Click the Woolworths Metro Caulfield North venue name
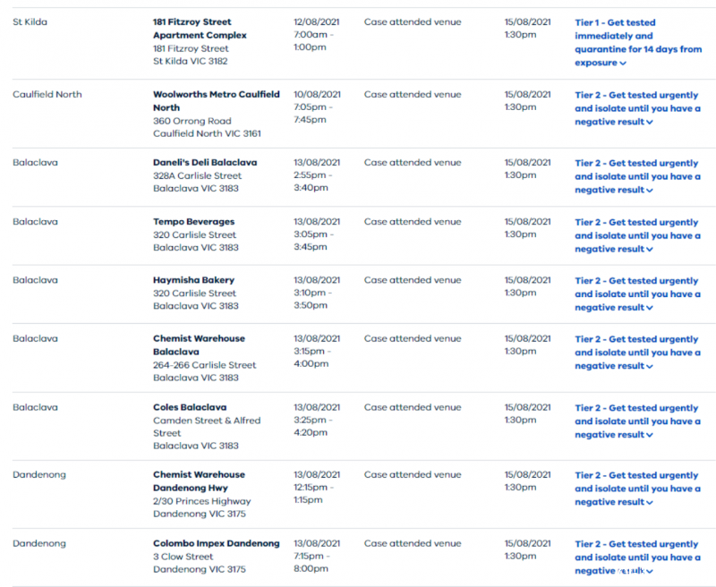This screenshot has height=587, width=716. point(216,100)
